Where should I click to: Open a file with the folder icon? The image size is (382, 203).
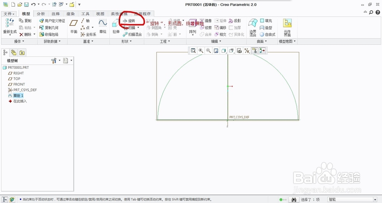click(x=20, y=4)
